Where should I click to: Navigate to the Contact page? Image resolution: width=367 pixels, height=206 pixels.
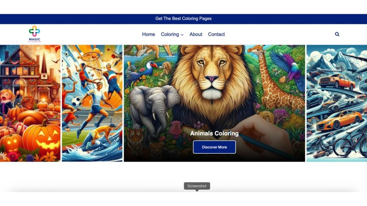[x=216, y=34]
